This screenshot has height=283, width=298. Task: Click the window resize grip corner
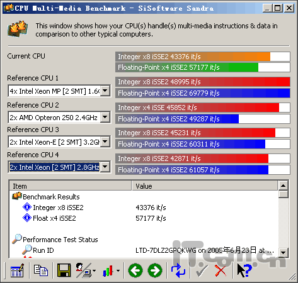click(292, 277)
